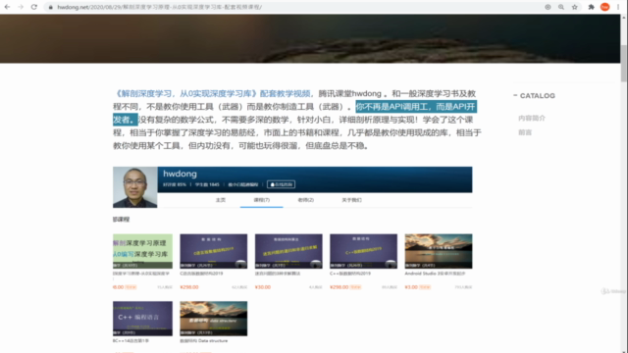Click the C语言版数据结构2019 course title
This screenshot has width=628, height=353.
[x=201, y=274]
